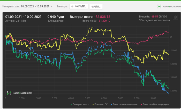This screenshot has height=109, width=181.
Task: Click the 'Фильтры:' label
Action: pyautogui.click(x=62, y=6)
